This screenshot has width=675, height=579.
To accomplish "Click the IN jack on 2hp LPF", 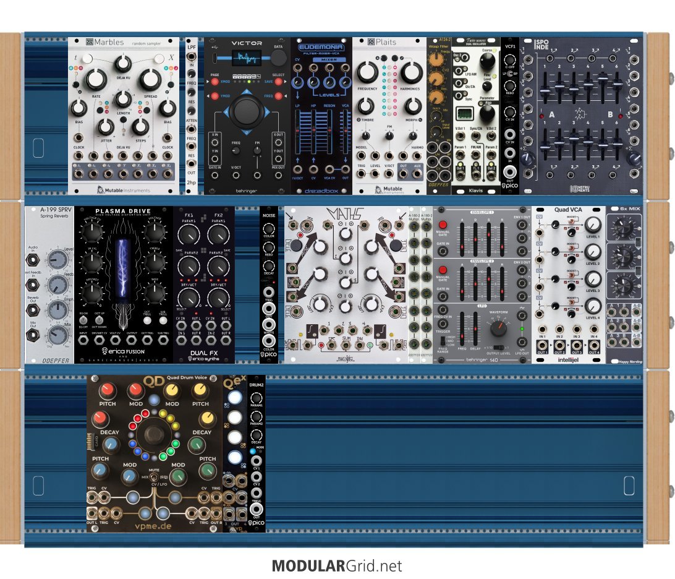I will point(191,56).
